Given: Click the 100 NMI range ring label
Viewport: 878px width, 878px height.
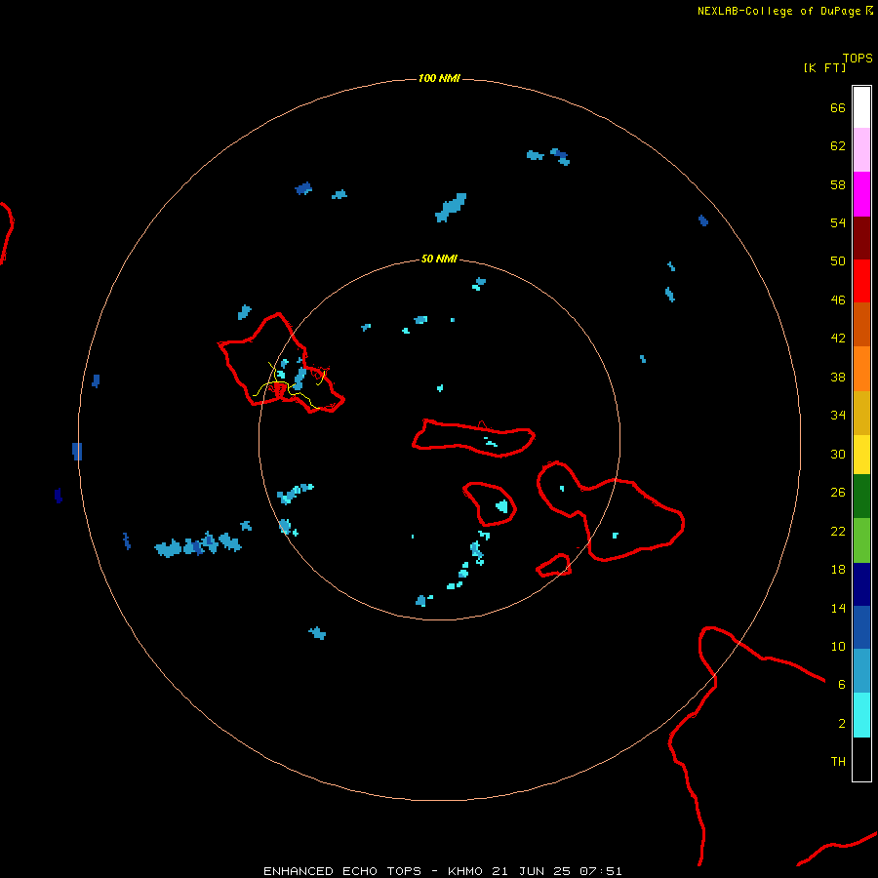Looking at the screenshot, I should pyautogui.click(x=439, y=78).
